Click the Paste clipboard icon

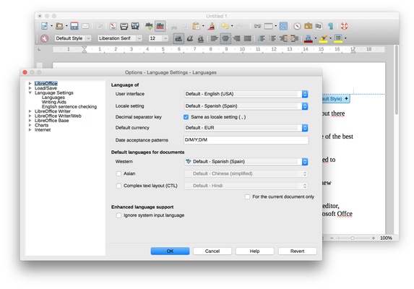point(197,26)
